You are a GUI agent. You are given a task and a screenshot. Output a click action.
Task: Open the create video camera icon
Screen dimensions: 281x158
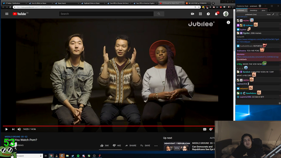(192, 14)
